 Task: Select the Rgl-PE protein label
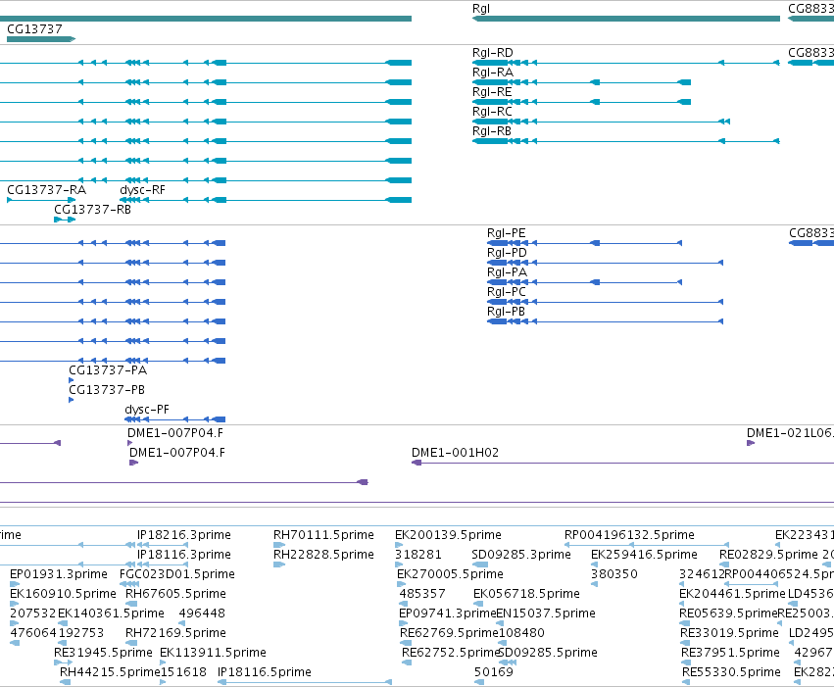[x=507, y=233]
